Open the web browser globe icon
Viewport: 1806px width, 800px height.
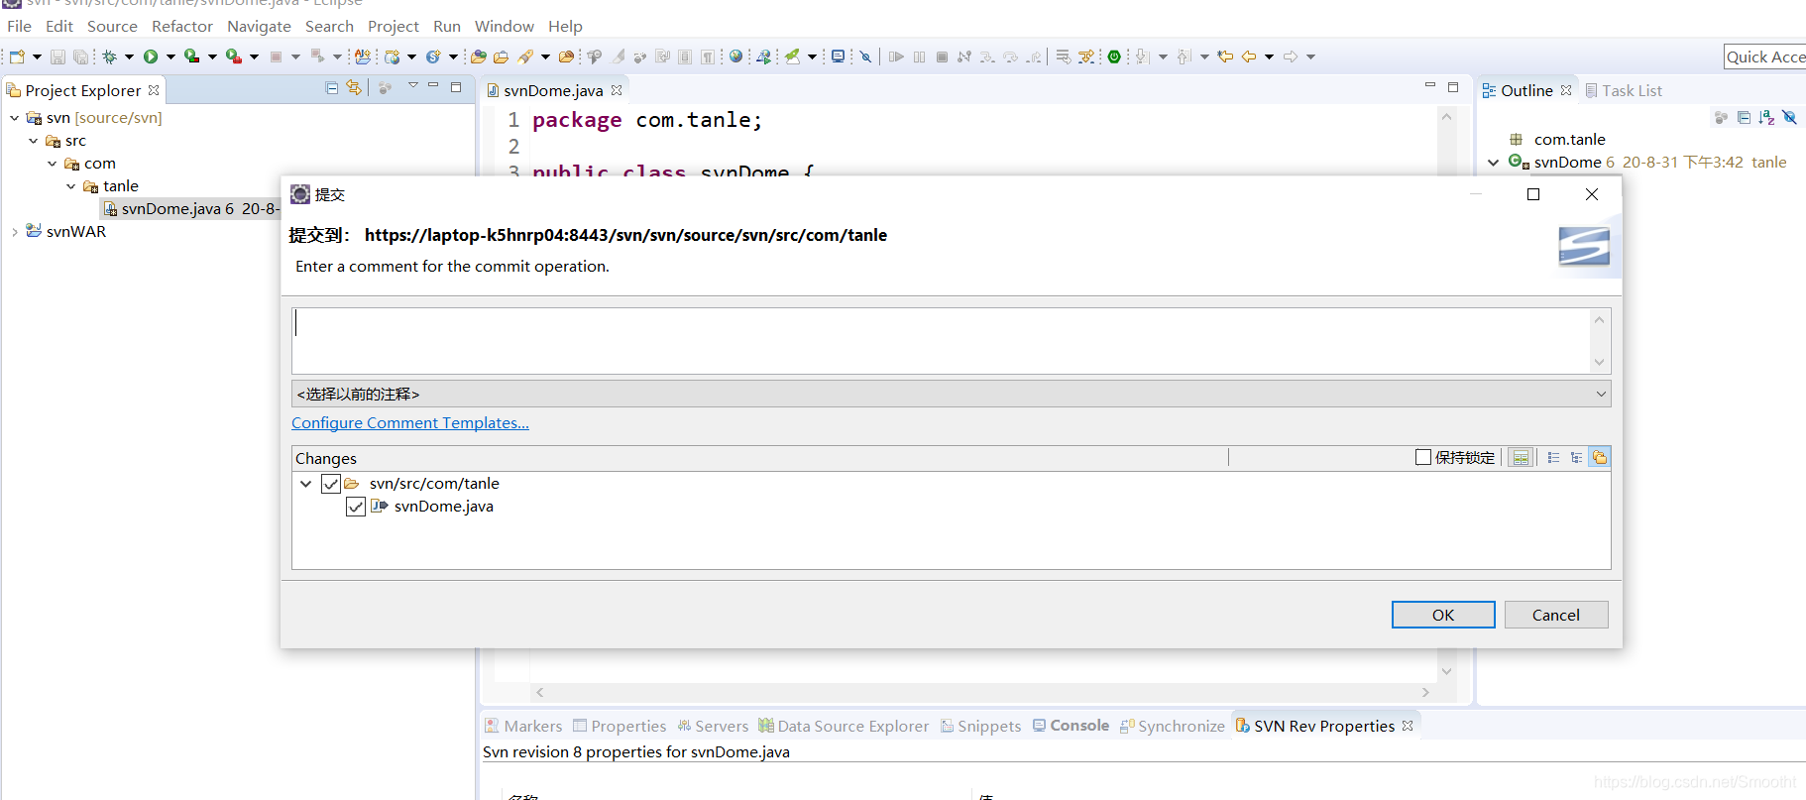(x=735, y=57)
